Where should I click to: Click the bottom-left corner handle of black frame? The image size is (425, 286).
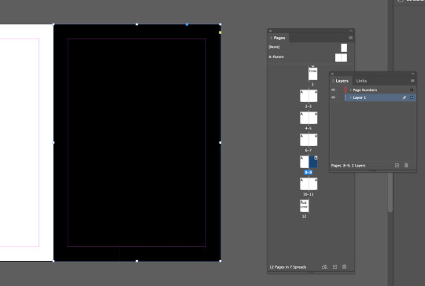54,261
